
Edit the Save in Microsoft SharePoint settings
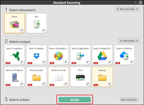(x=66, y=62)
